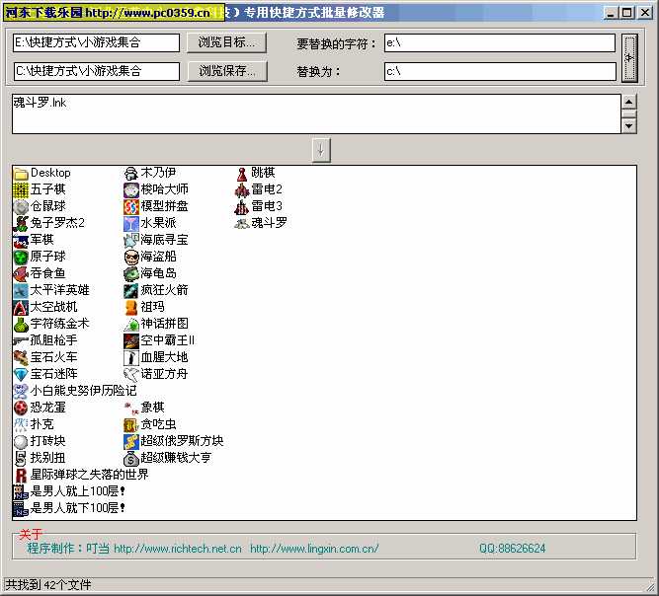
Task: Click the file box scrollbar up arrow
Action: click(x=628, y=102)
